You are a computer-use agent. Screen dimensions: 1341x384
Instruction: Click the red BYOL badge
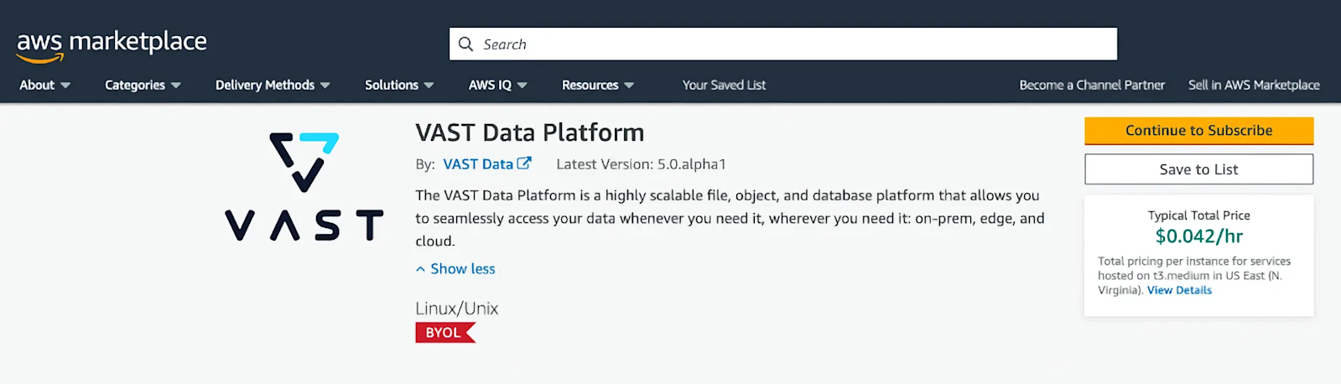(x=444, y=333)
